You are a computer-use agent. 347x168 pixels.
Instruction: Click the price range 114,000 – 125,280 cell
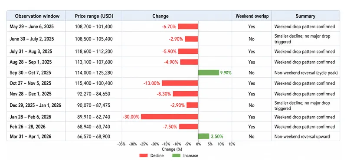coord(94,72)
